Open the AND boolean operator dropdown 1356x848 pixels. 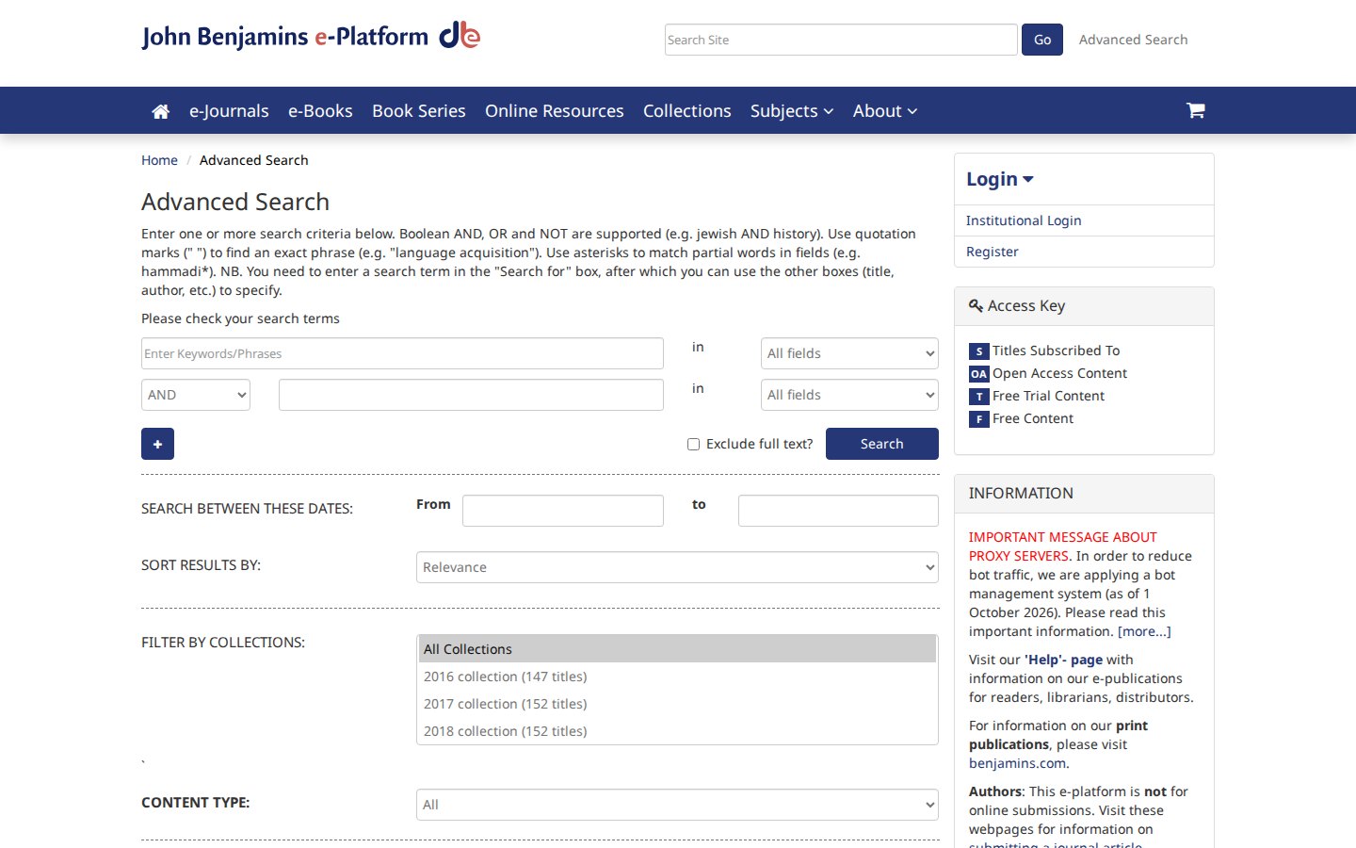[196, 395]
